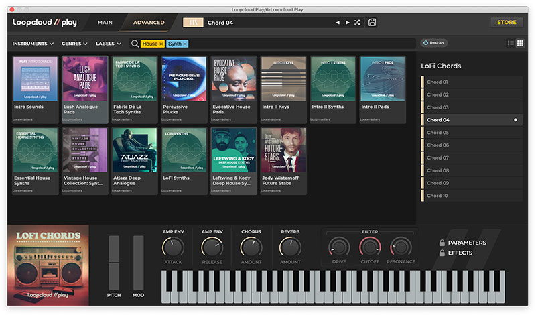Select preset Chord 06

point(472,145)
